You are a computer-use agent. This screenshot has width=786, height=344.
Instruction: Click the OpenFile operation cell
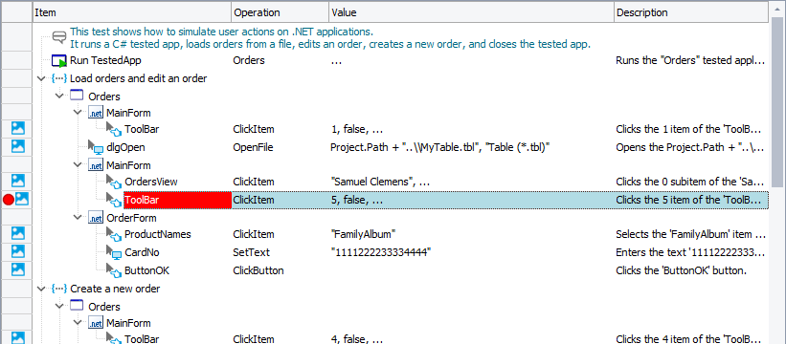coord(253,147)
